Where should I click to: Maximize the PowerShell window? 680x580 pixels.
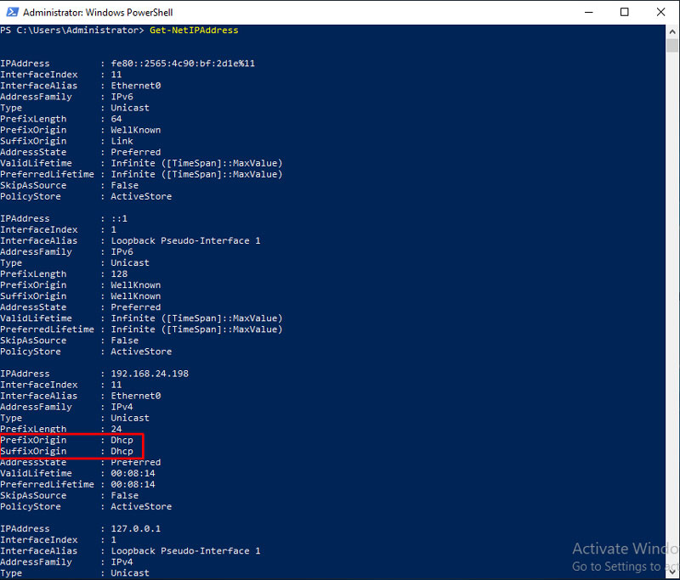625,12
